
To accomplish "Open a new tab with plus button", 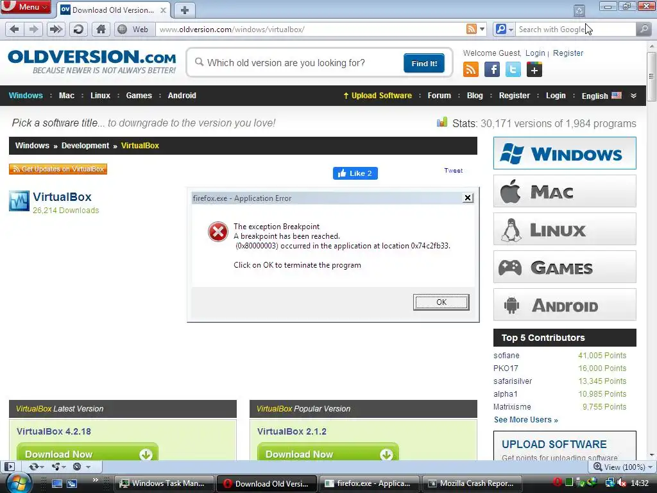I will tap(185, 10).
